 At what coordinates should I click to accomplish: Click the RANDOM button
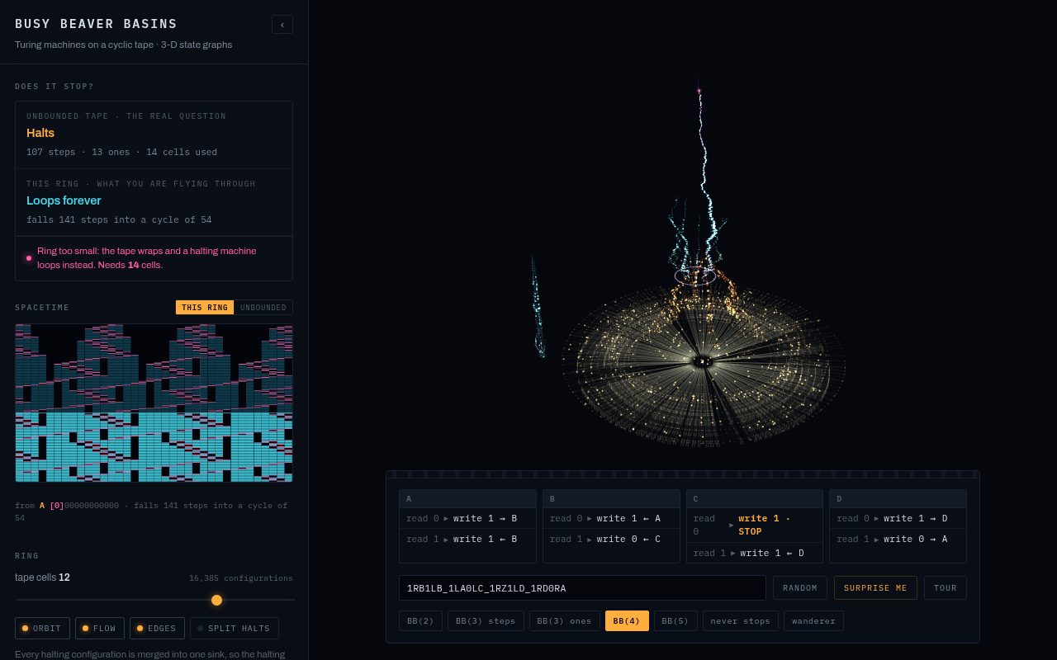[x=800, y=588]
